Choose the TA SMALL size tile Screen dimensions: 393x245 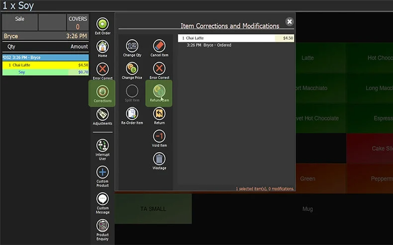(153, 209)
